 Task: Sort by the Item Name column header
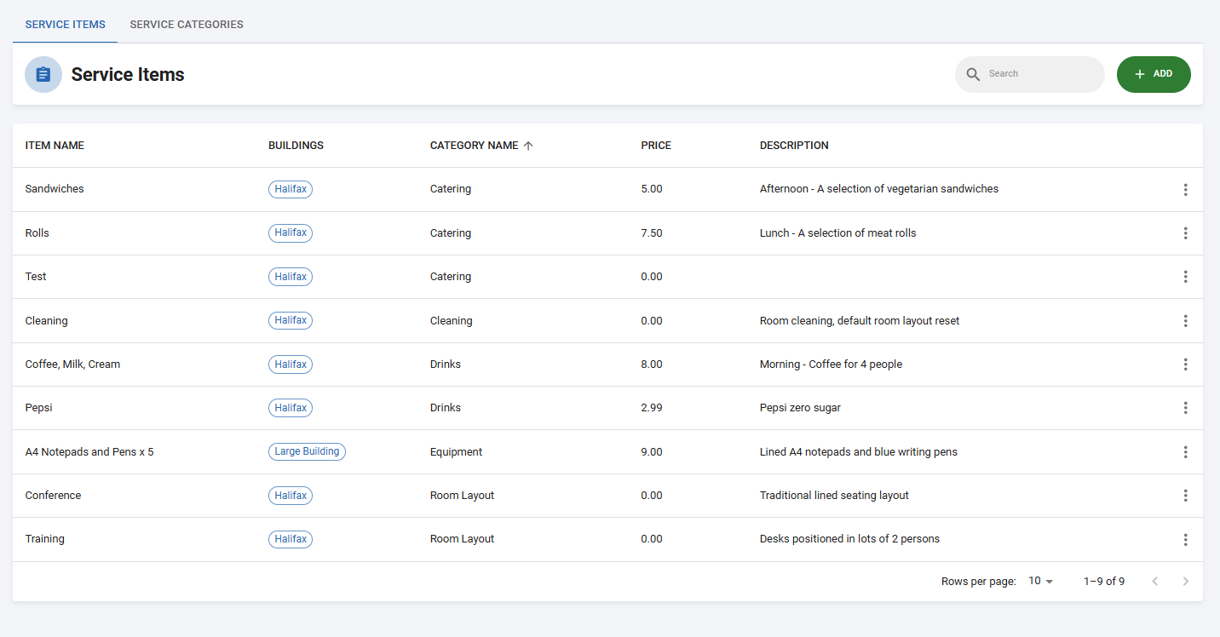55,146
